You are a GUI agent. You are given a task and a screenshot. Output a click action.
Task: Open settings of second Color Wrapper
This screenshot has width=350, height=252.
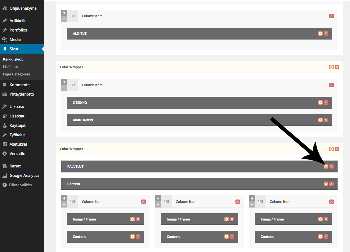click(x=332, y=67)
